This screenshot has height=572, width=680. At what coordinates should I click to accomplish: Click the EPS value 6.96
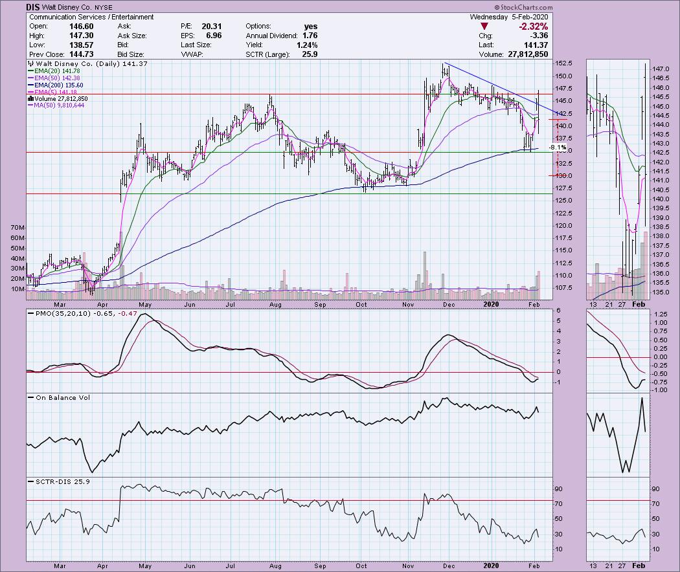(x=214, y=36)
